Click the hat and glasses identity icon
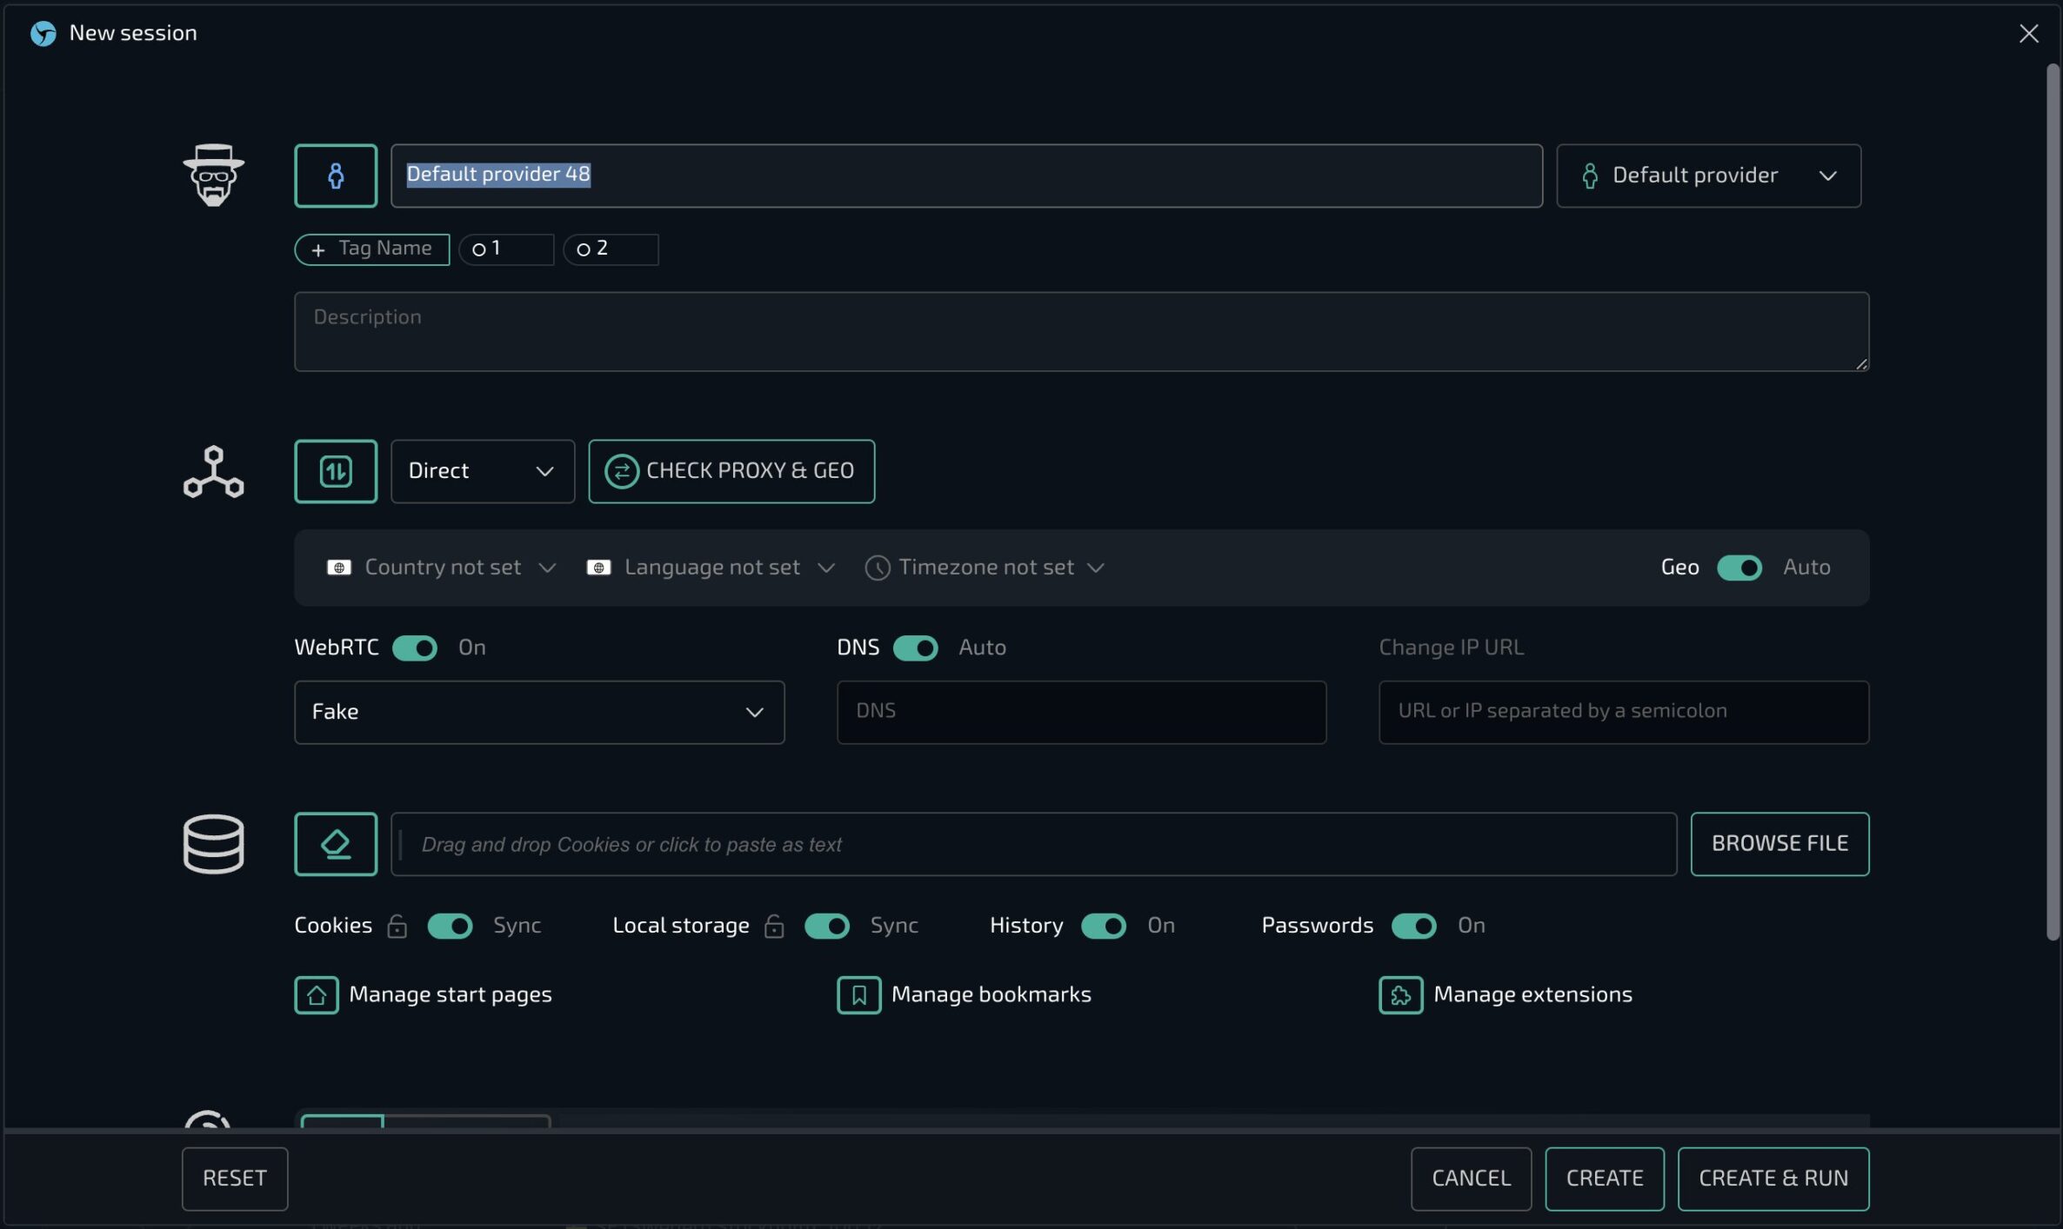Screen dimensions: 2063x1229 pos(213,175)
